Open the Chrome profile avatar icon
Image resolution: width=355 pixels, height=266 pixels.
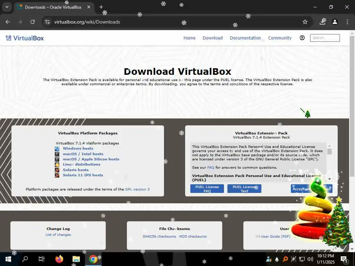click(335, 22)
